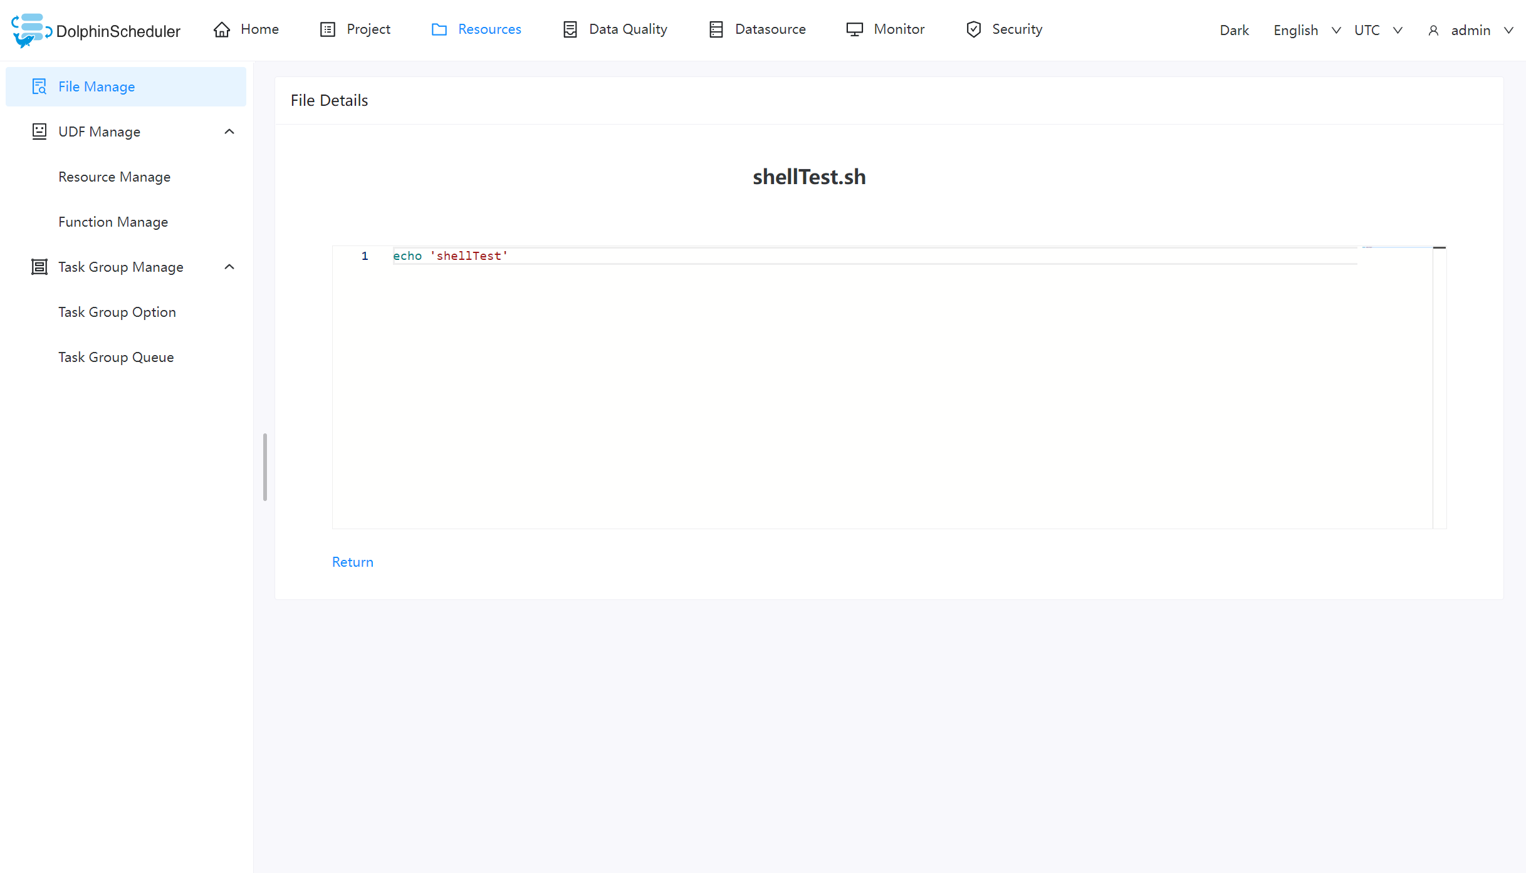Screen dimensions: 1526x873
Task: Click the UDF Manage icon
Action: pyautogui.click(x=39, y=131)
